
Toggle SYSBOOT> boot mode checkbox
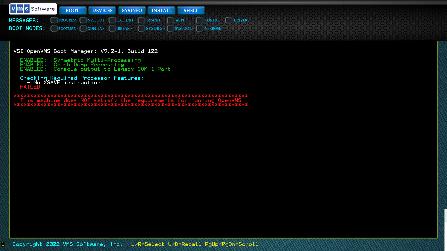(170, 28)
